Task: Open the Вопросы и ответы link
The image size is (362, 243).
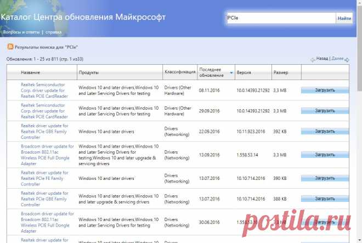Action: click(x=21, y=32)
